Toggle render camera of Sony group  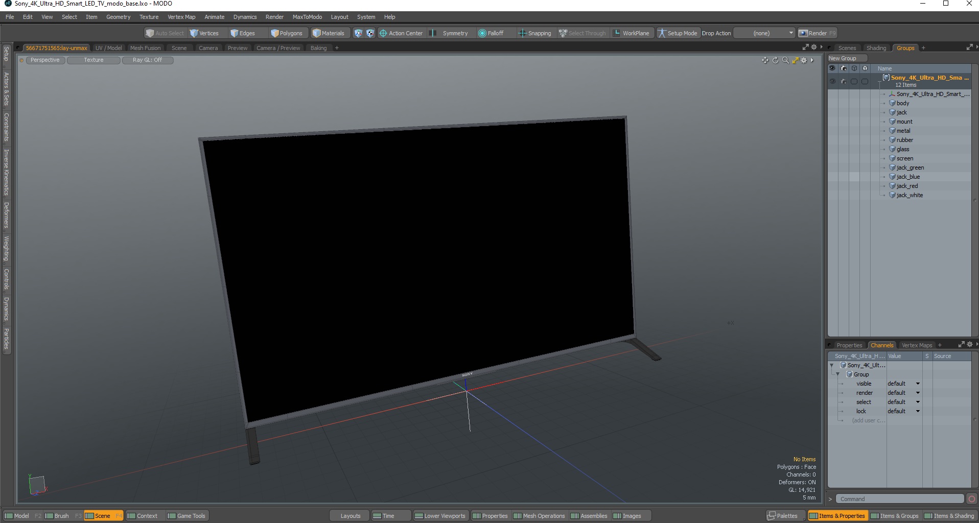coord(844,81)
